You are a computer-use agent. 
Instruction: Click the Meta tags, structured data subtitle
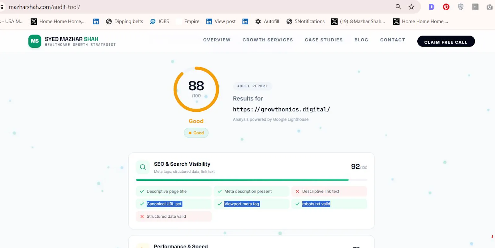coord(184,172)
